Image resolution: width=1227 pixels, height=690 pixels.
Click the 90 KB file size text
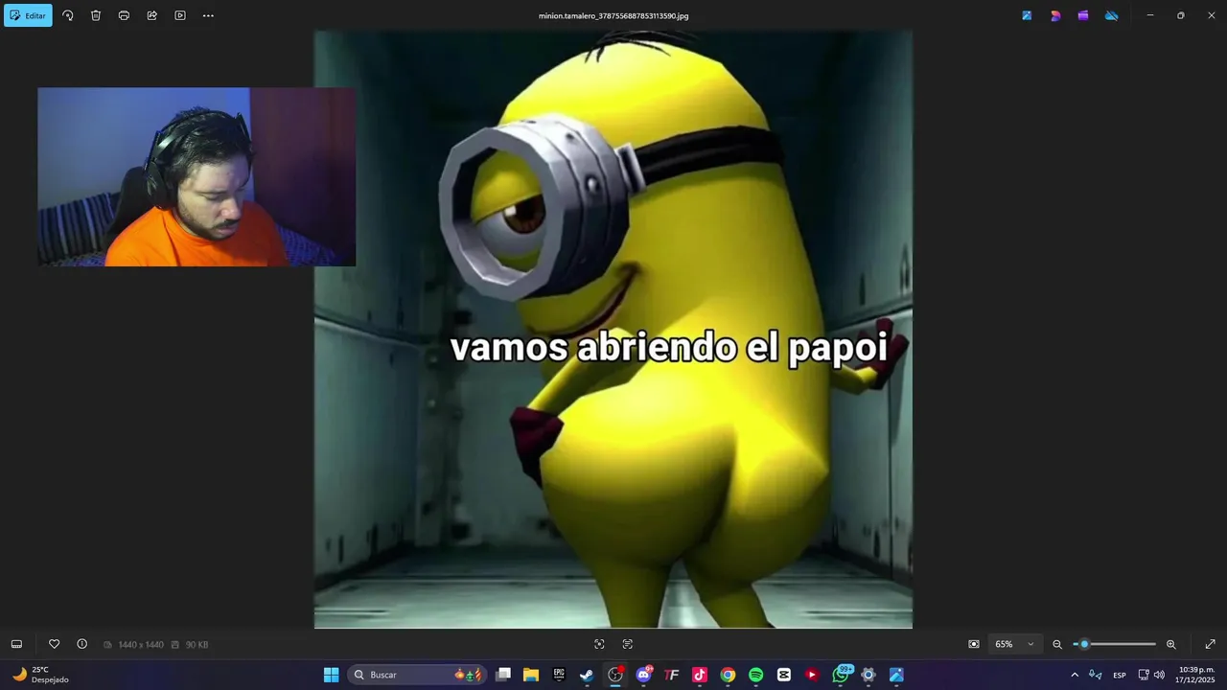197,645
